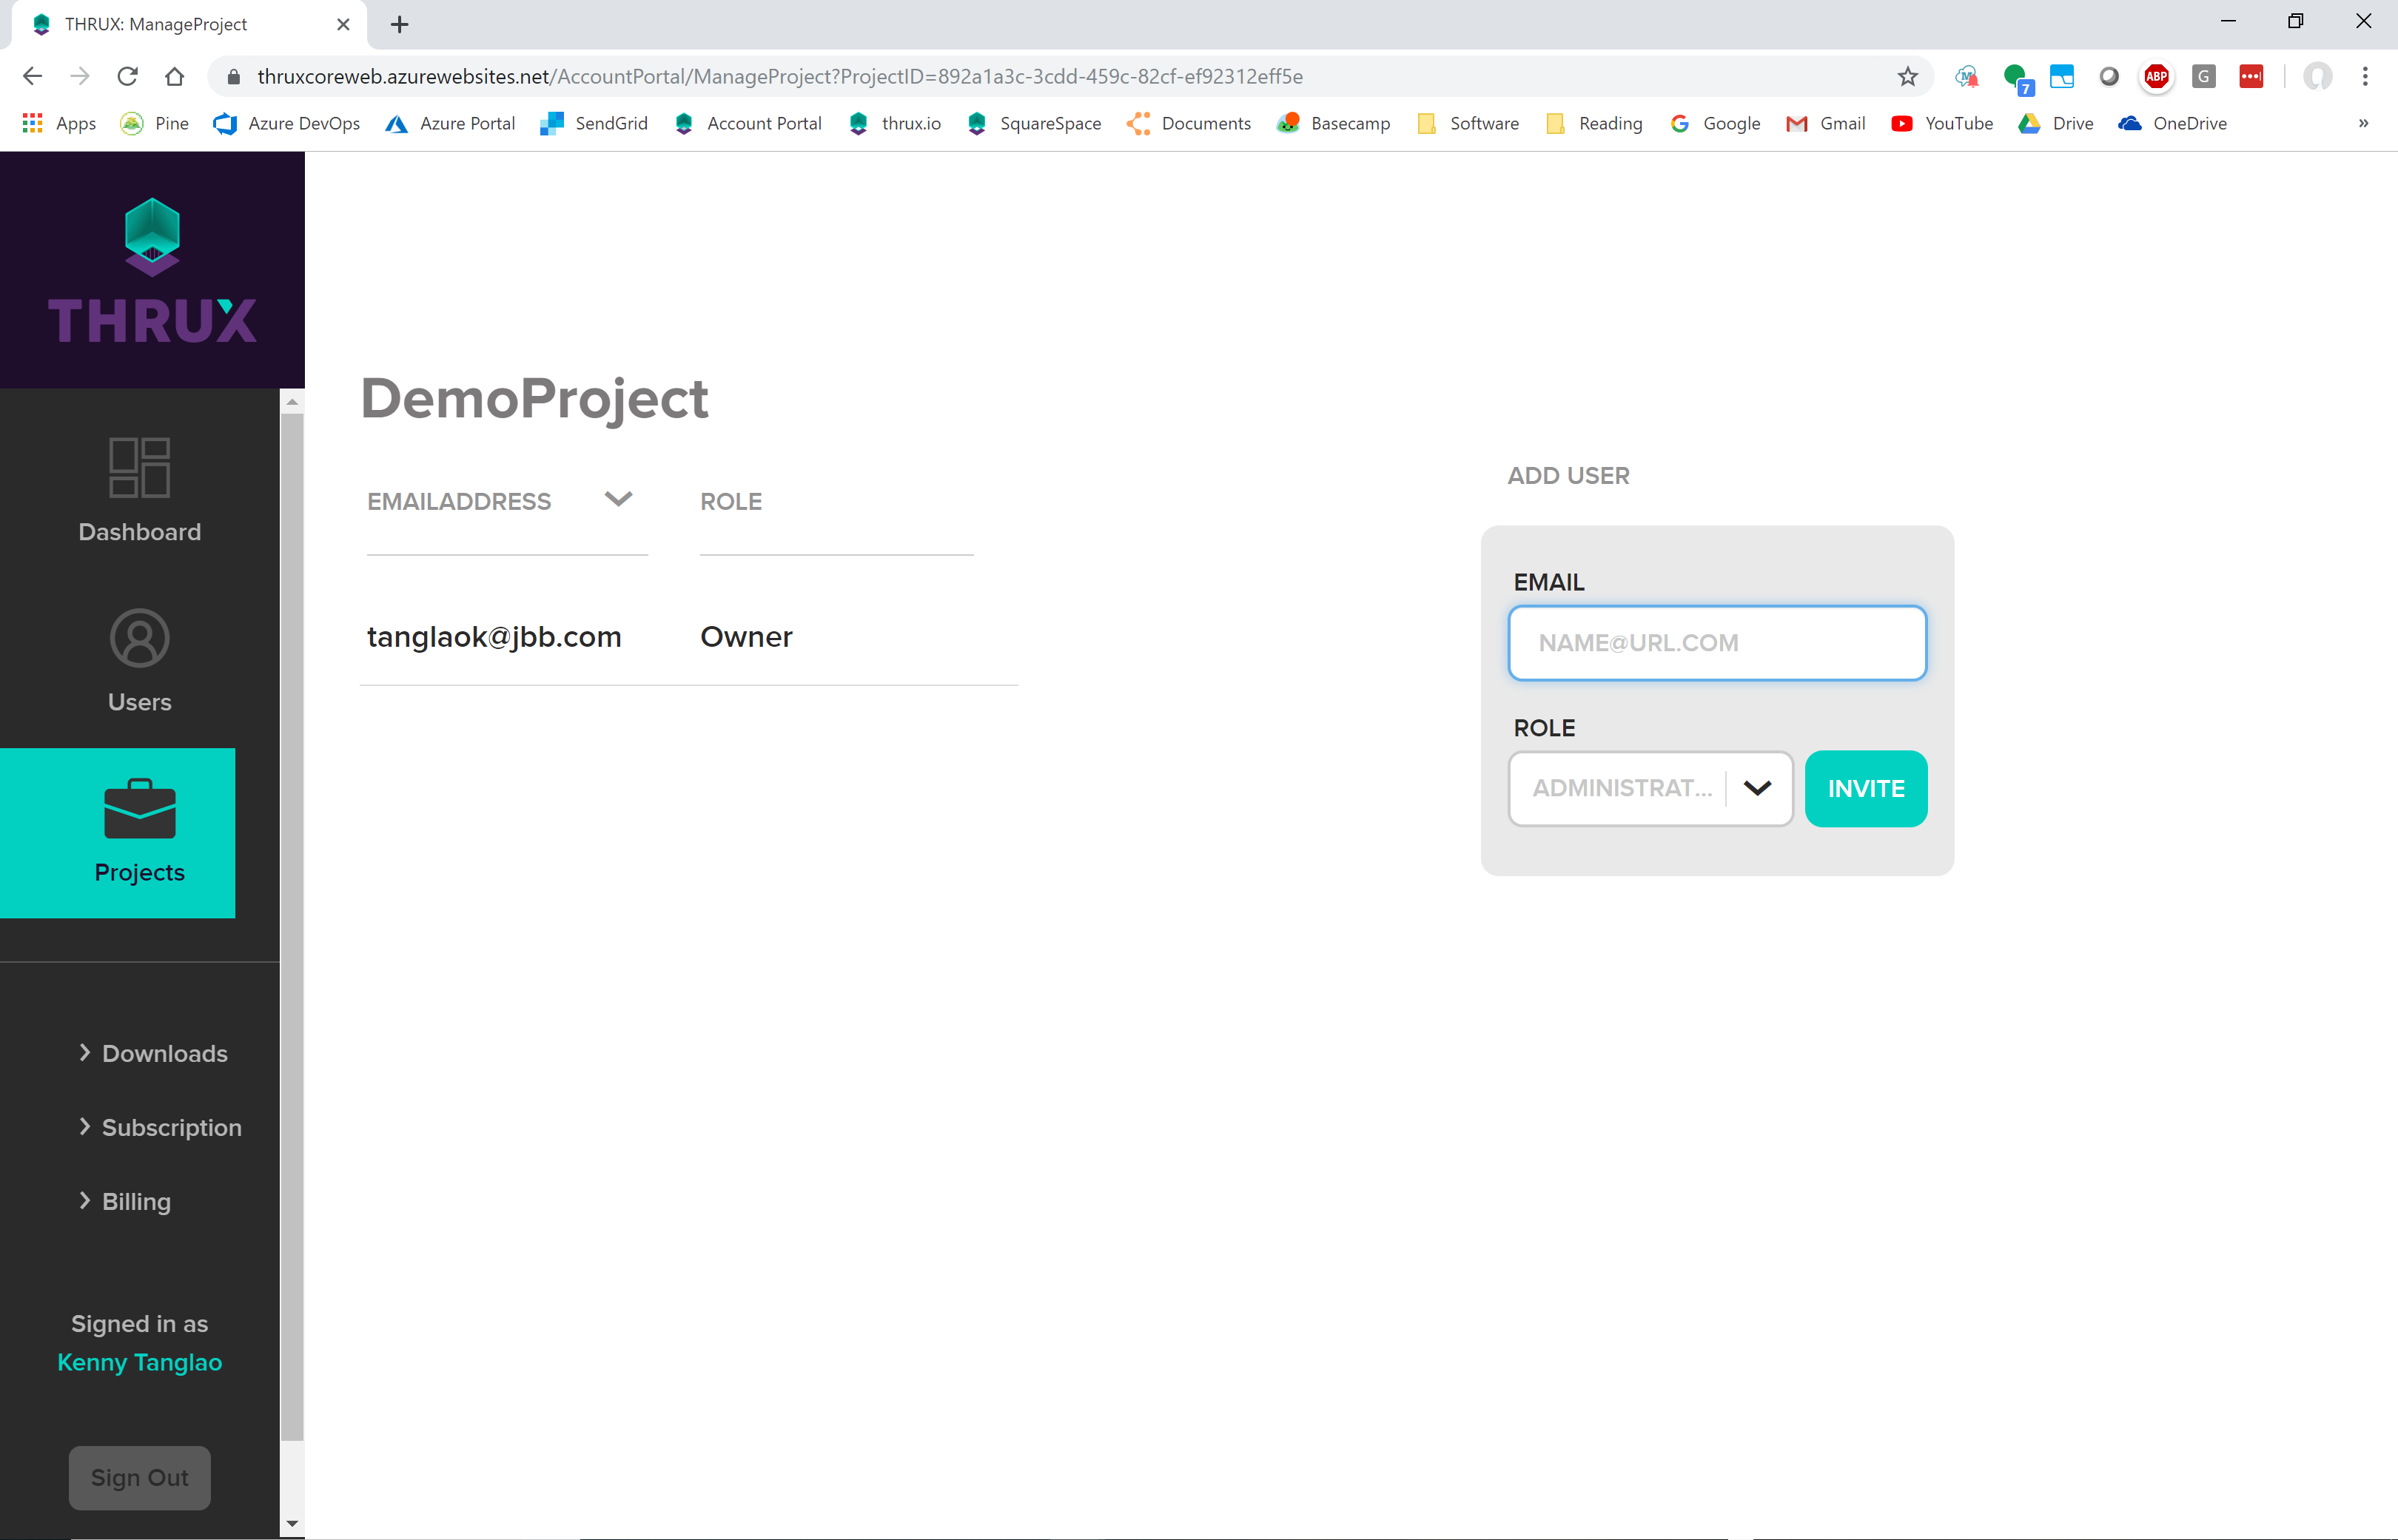This screenshot has width=2398, height=1540.
Task: Close the THRUX: ManageProject tab
Action: (343, 24)
